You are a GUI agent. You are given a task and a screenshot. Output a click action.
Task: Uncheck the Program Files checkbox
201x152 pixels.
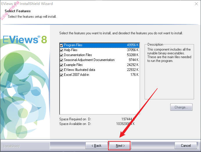[x=61, y=45]
